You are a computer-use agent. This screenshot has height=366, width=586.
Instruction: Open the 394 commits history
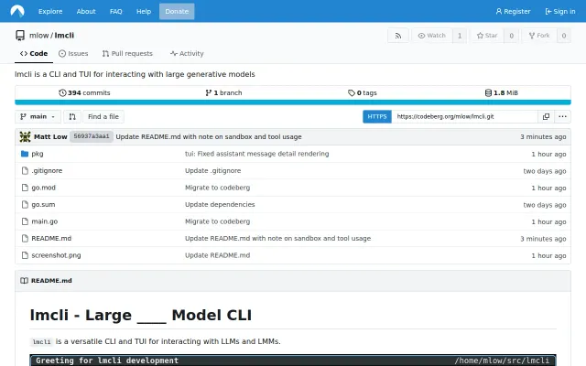(84, 92)
